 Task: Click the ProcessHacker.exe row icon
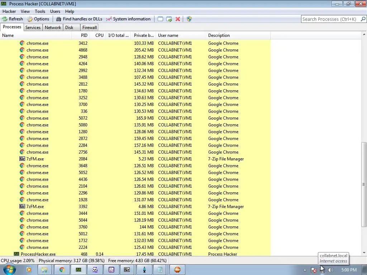(16, 254)
